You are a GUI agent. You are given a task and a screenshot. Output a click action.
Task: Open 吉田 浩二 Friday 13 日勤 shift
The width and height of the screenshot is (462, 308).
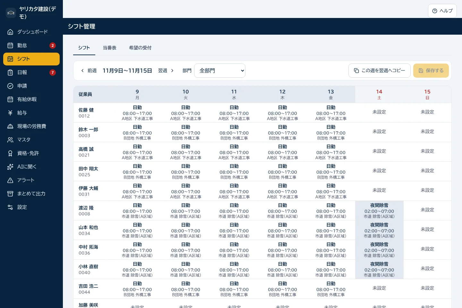click(x=331, y=289)
